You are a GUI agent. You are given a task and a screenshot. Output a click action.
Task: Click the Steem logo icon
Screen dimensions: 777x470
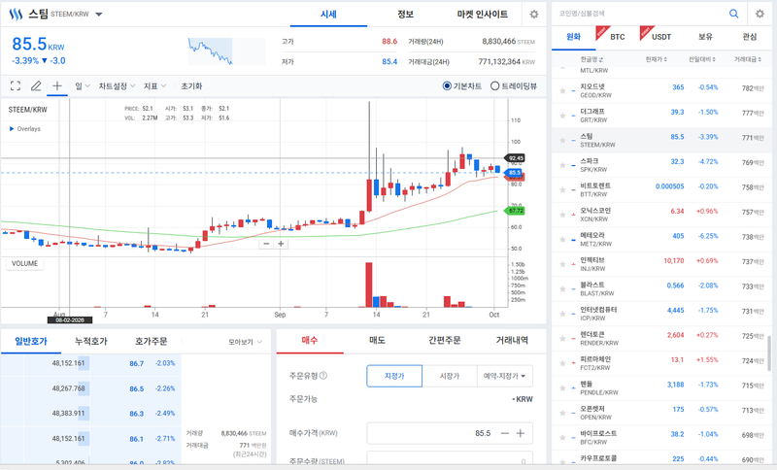tap(16, 15)
